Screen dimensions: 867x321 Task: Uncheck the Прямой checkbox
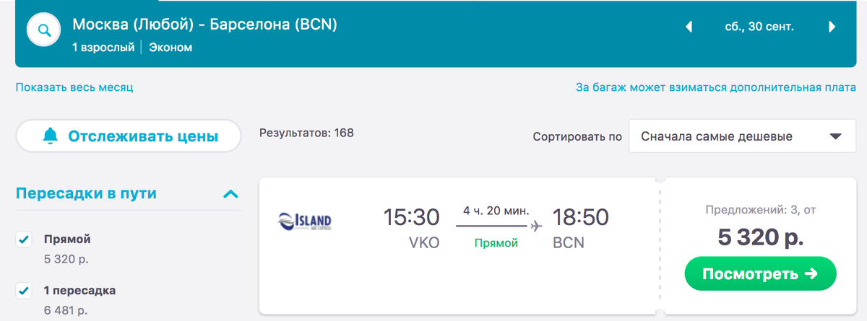tap(24, 239)
